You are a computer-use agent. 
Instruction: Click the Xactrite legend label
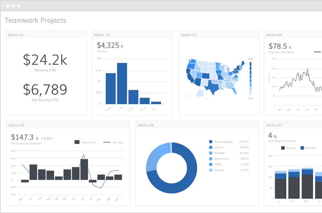click(219, 170)
